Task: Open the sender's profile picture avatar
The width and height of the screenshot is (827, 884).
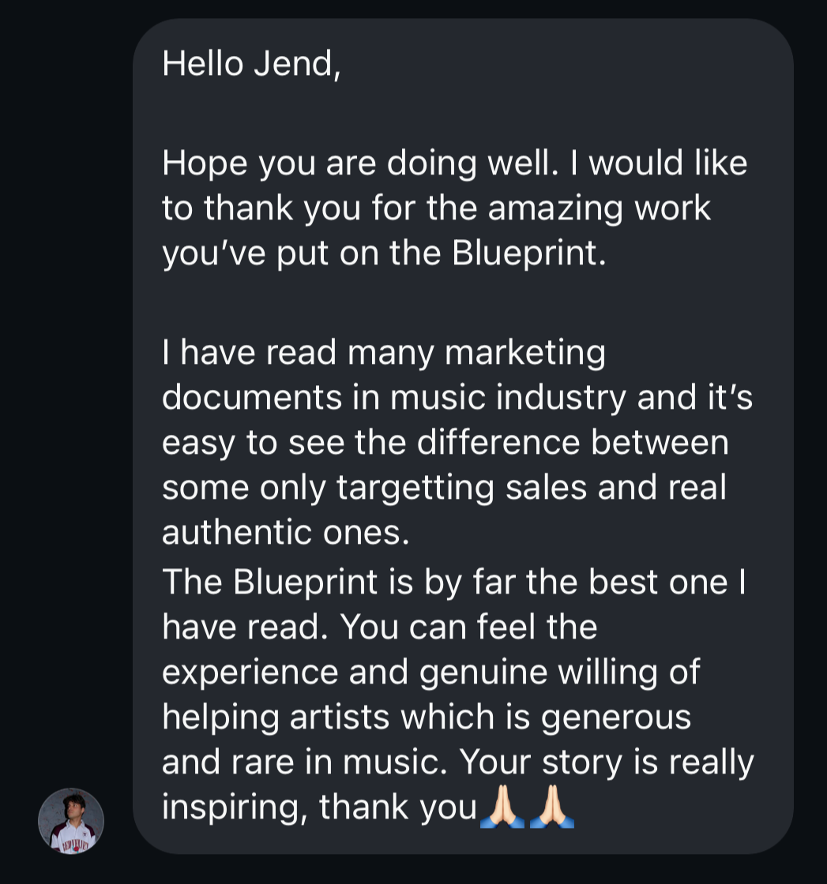Action: pos(71,821)
